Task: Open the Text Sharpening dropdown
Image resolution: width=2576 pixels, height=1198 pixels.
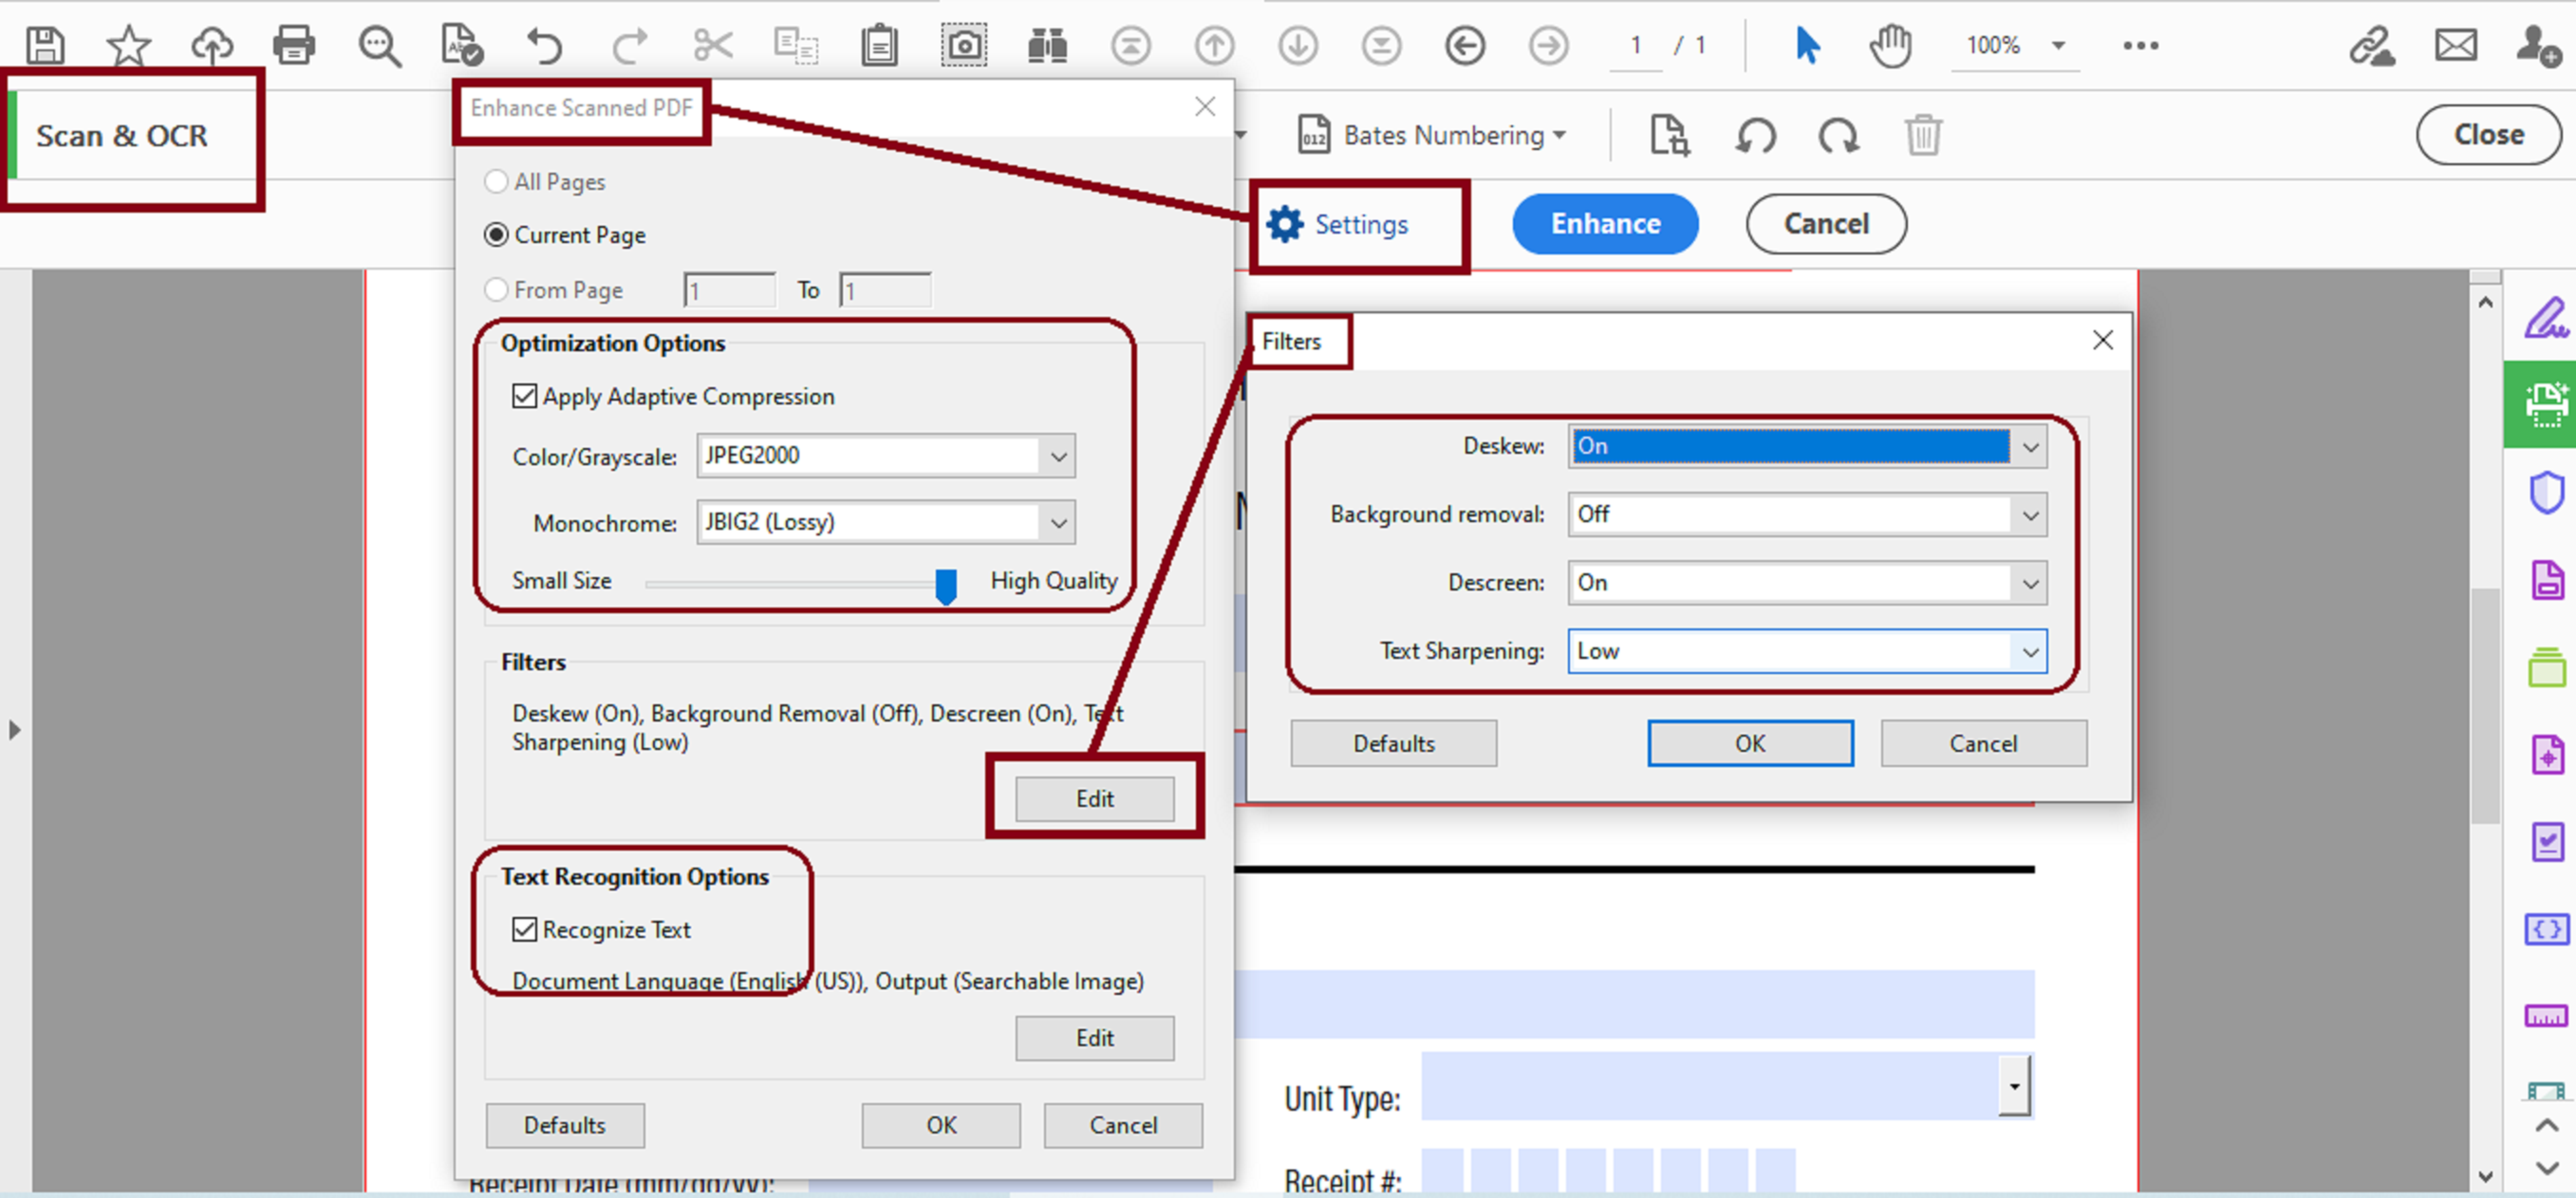Action: (1807, 651)
